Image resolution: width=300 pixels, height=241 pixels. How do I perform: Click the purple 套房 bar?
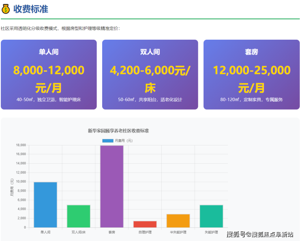(112, 186)
